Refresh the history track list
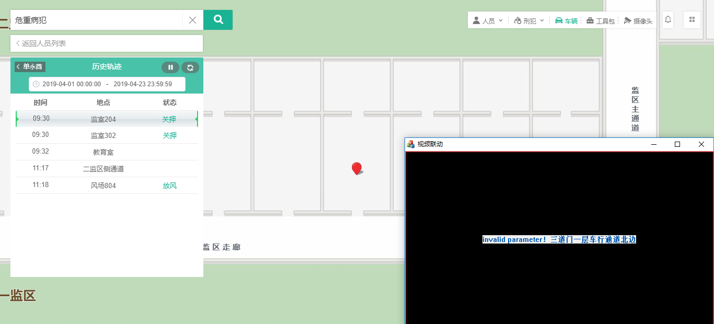 tap(190, 67)
